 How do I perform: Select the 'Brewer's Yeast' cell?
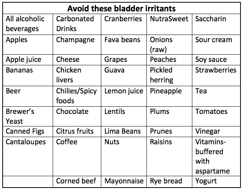20,117
